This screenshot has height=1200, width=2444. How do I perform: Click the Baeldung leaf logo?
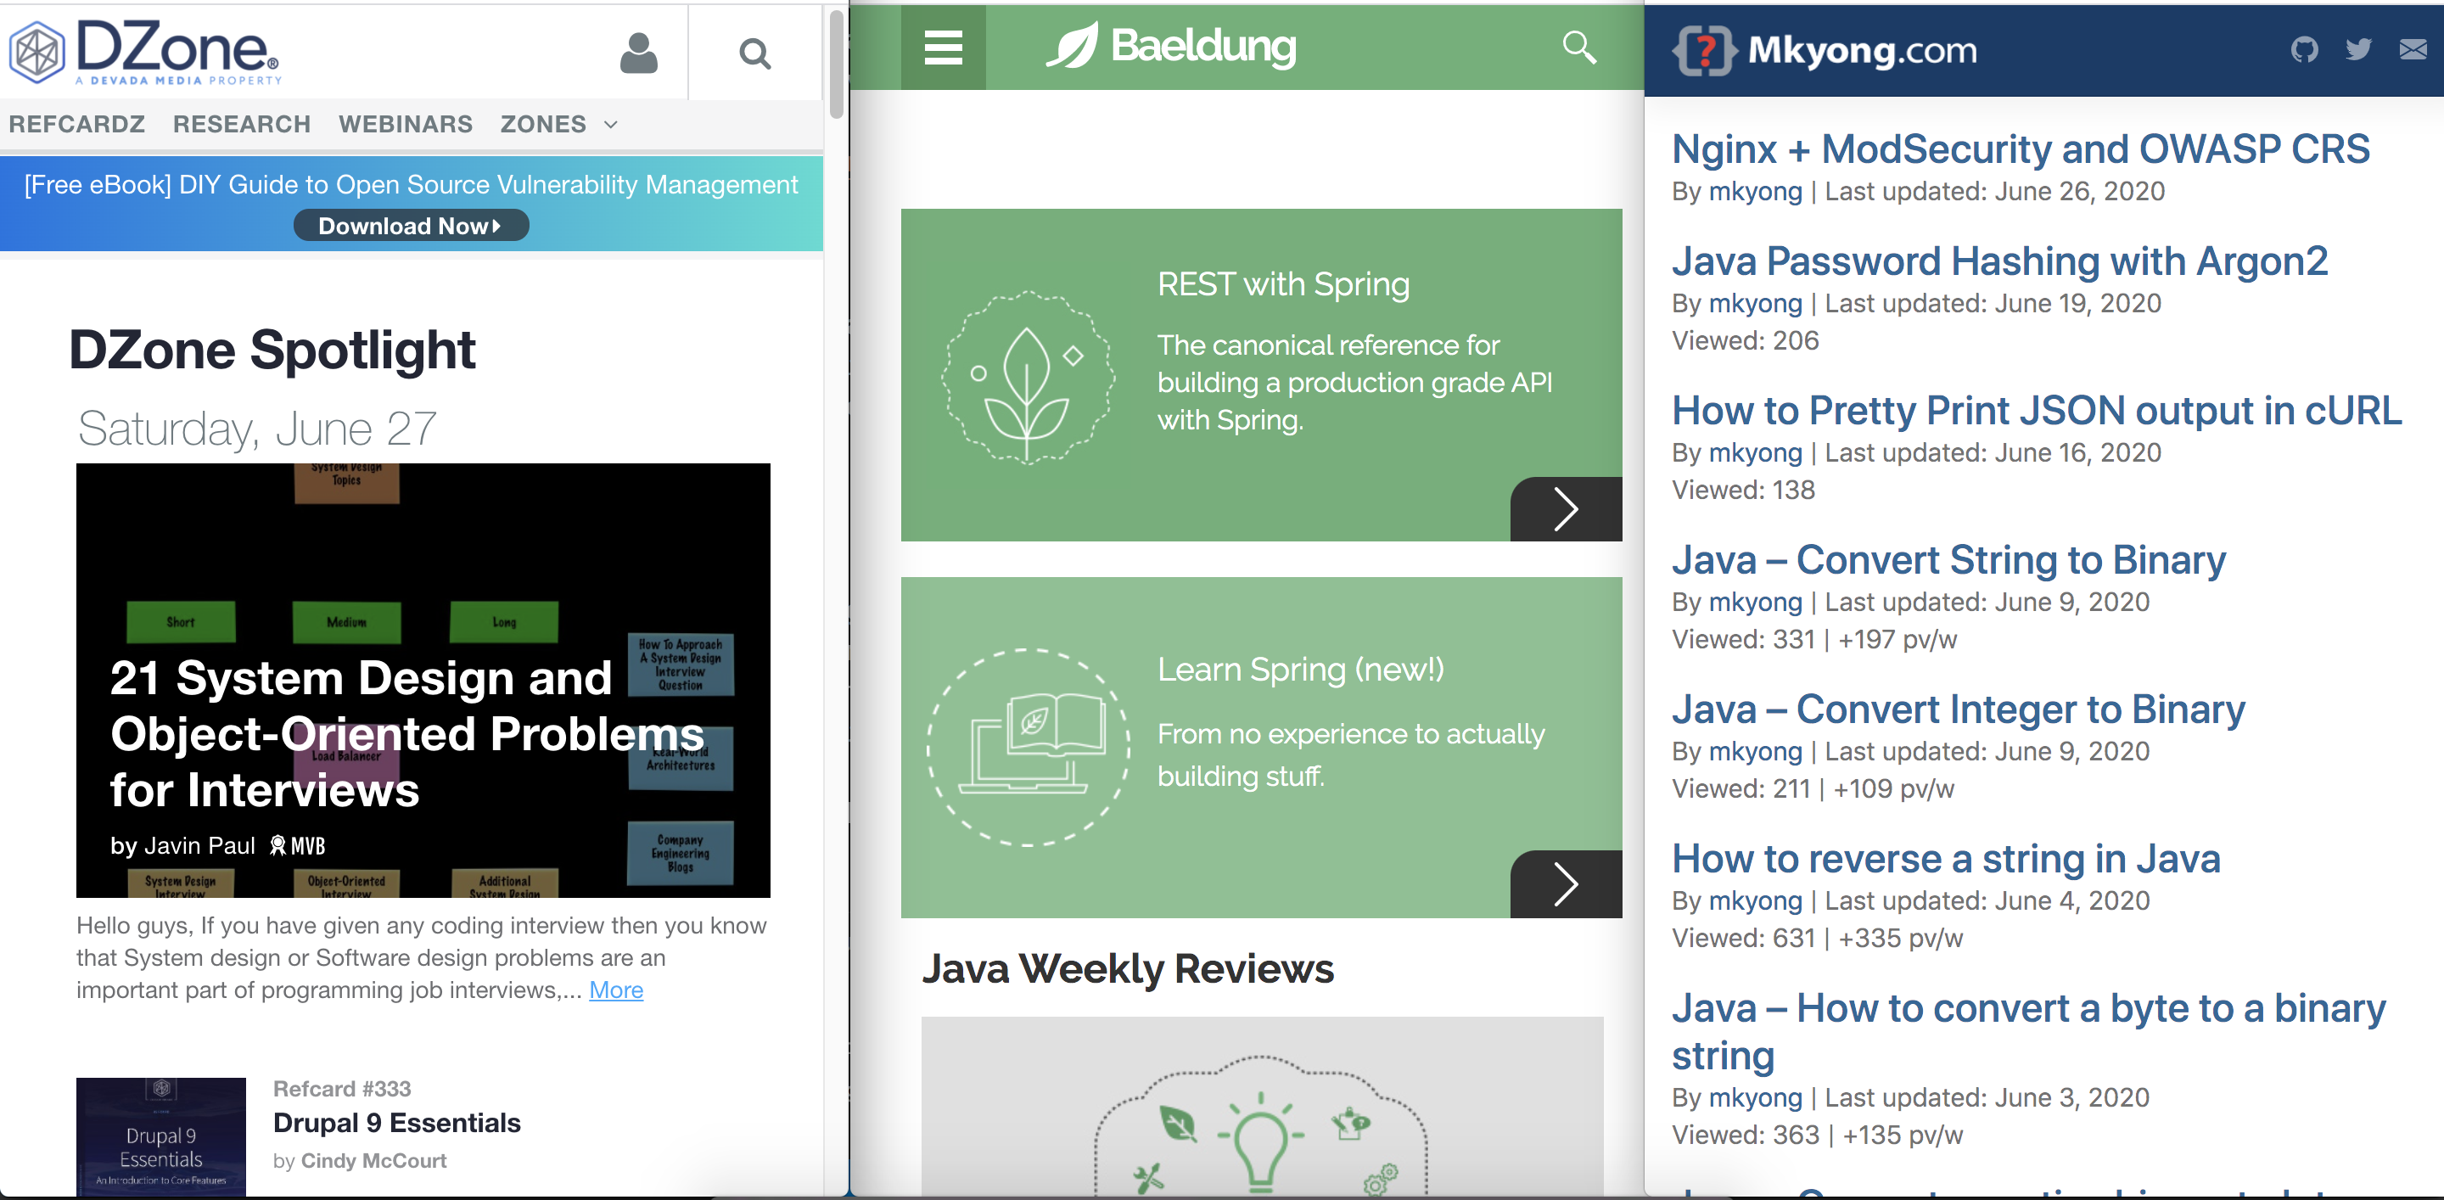pos(1171,46)
